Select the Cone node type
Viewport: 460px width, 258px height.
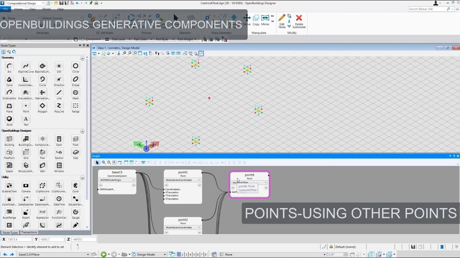coord(9,81)
